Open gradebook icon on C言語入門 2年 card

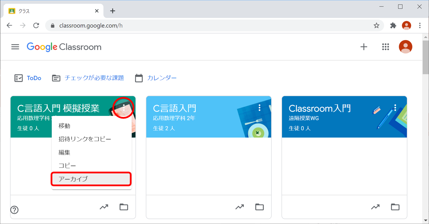240,207
